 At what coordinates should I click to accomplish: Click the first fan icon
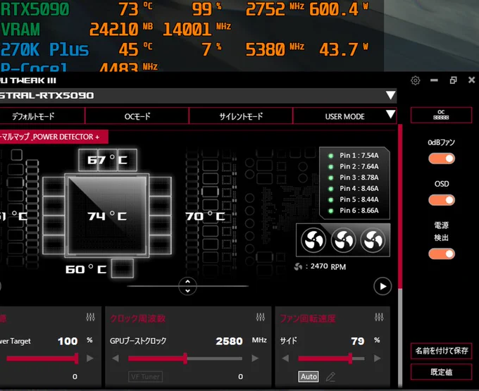pos(313,240)
